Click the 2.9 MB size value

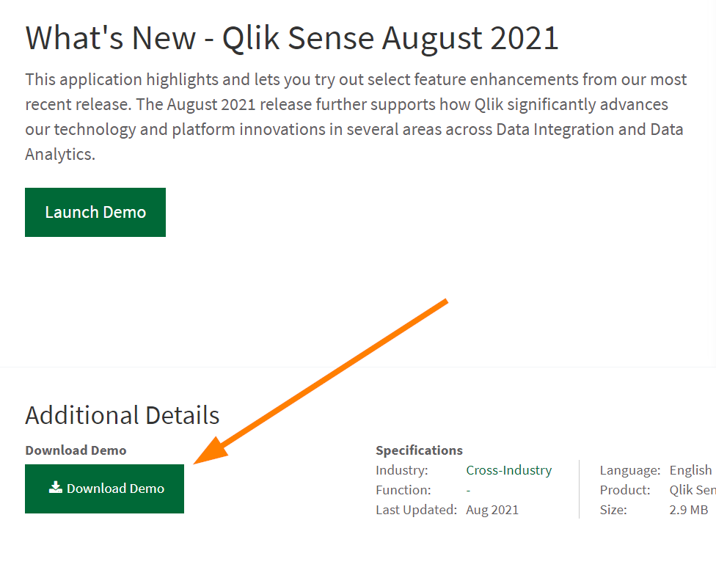click(688, 509)
